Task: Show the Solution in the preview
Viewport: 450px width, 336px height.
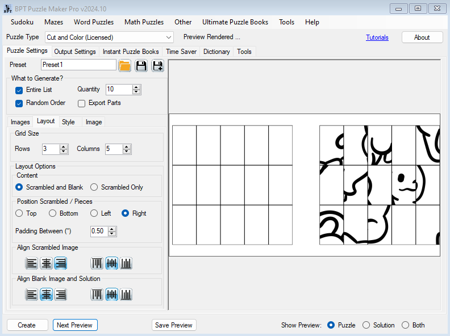Action: (366, 325)
